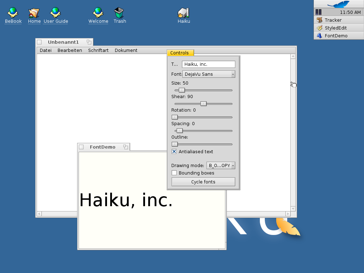Click the Rotation slider thumb
The image size is (364, 273).
[x=175, y=117]
